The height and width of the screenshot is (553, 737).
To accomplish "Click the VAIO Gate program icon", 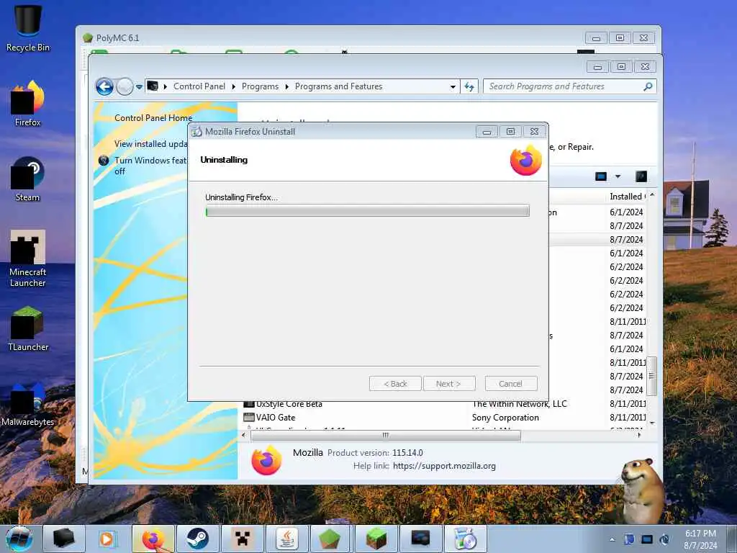I will pyautogui.click(x=248, y=418).
